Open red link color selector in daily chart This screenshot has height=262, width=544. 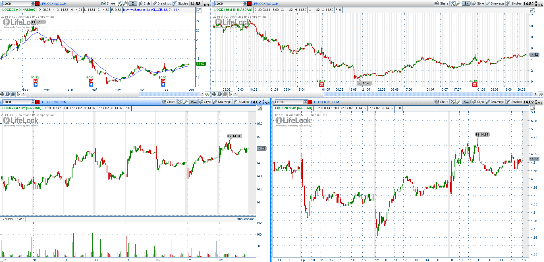[38, 3]
